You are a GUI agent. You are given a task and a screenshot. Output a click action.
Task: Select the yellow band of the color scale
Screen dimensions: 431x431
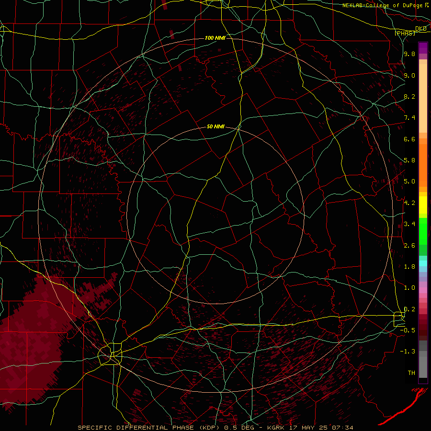pos(423,205)
